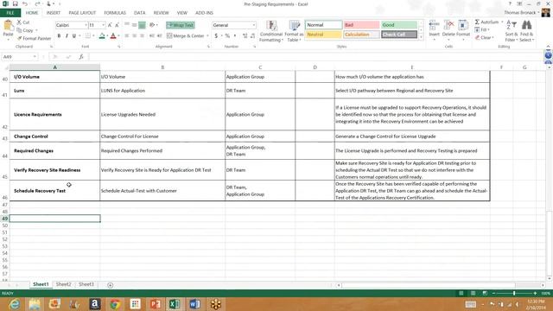This screenshot has height=311, width=553.
Task: Toggle Wrap Text
Action: pos(181,25)
